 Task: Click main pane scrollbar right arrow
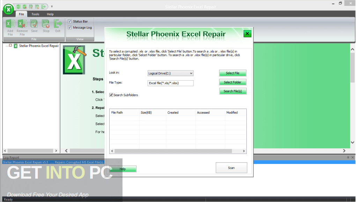pos(344,151)
